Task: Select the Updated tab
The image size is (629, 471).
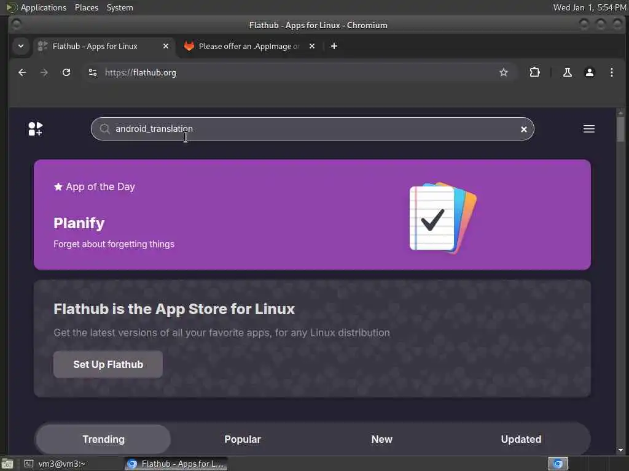Action: click(x=521, y=439)
